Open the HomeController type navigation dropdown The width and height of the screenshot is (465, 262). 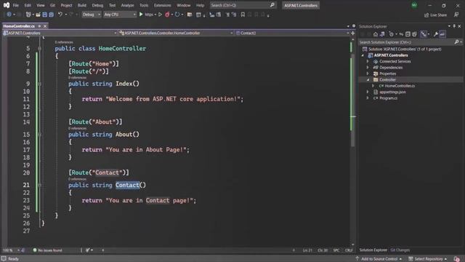click(176, 33)
